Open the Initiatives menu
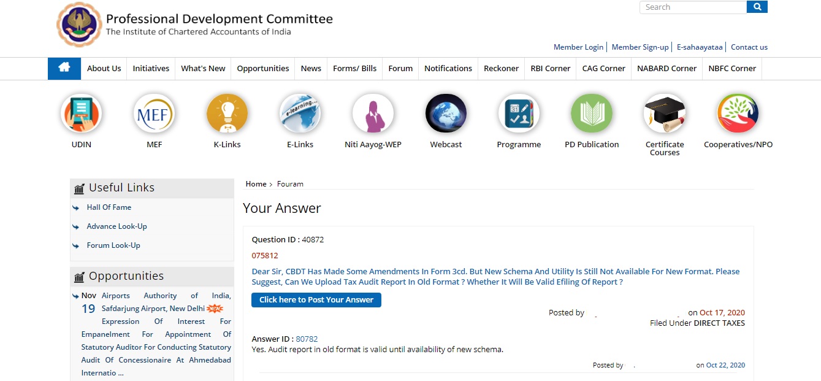 tap(151, 69)
